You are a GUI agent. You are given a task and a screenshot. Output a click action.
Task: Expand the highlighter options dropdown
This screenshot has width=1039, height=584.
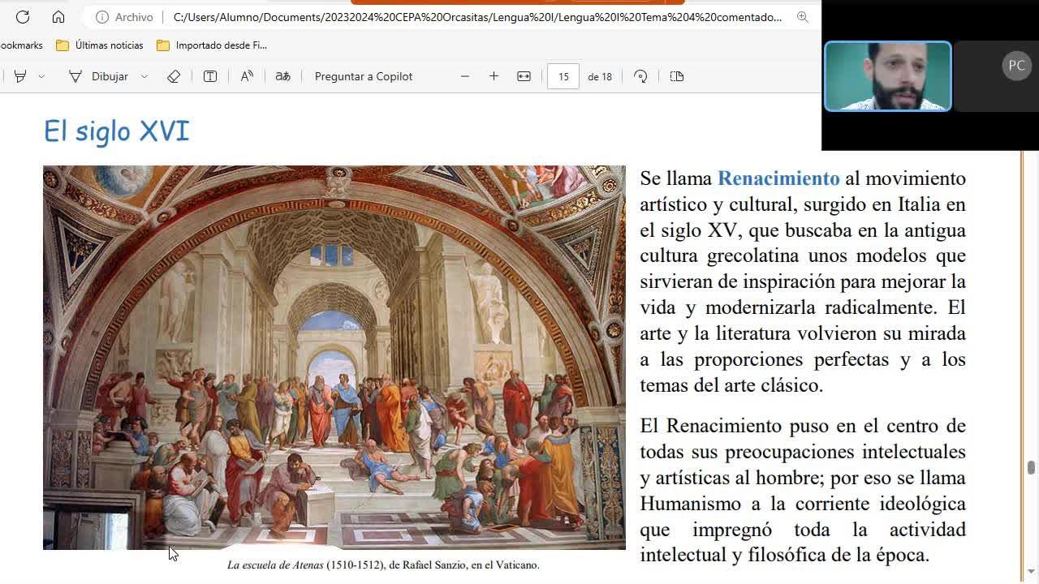[x=41, y=76]
